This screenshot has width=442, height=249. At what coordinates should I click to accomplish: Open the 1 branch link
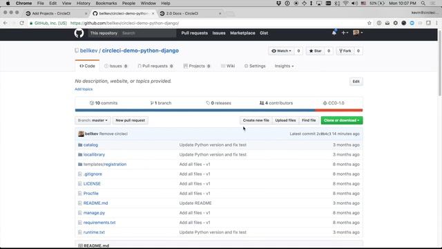tap(161, 103)
